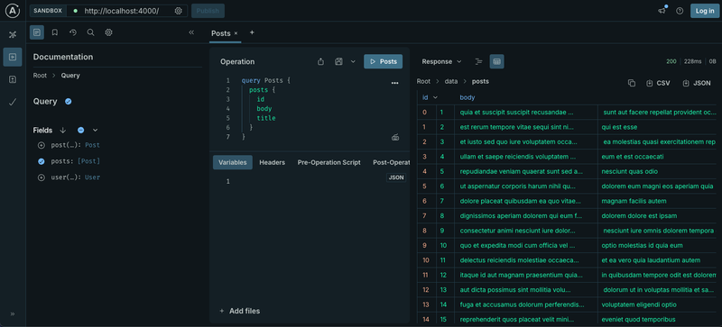Image resolution: width=722 pixels, height=327 pixels.
Task: Open the fields selection dropdown chevron
Action: click(96, 130)
